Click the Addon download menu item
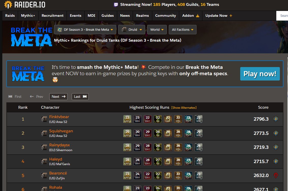 191,15
